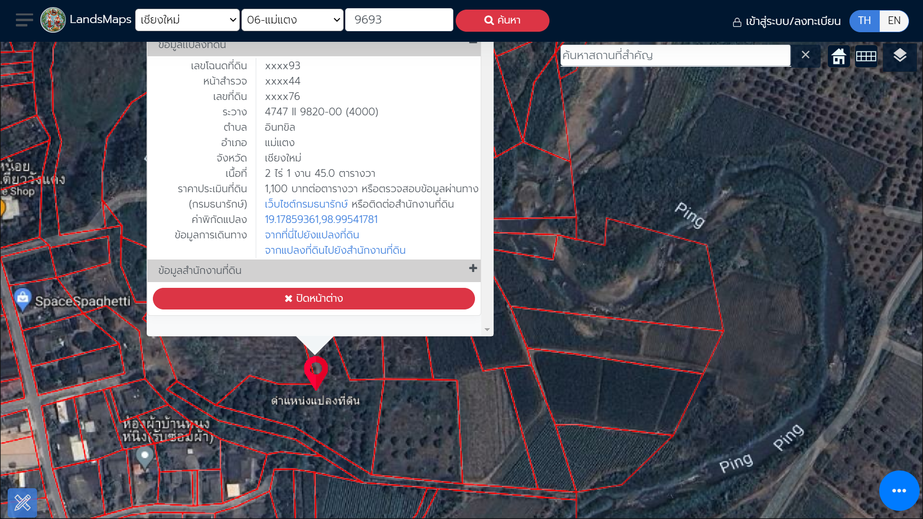Click the ปิดหน้าต่าง close window button
Screen dimensions: 923x519
(x=313, y=298)
